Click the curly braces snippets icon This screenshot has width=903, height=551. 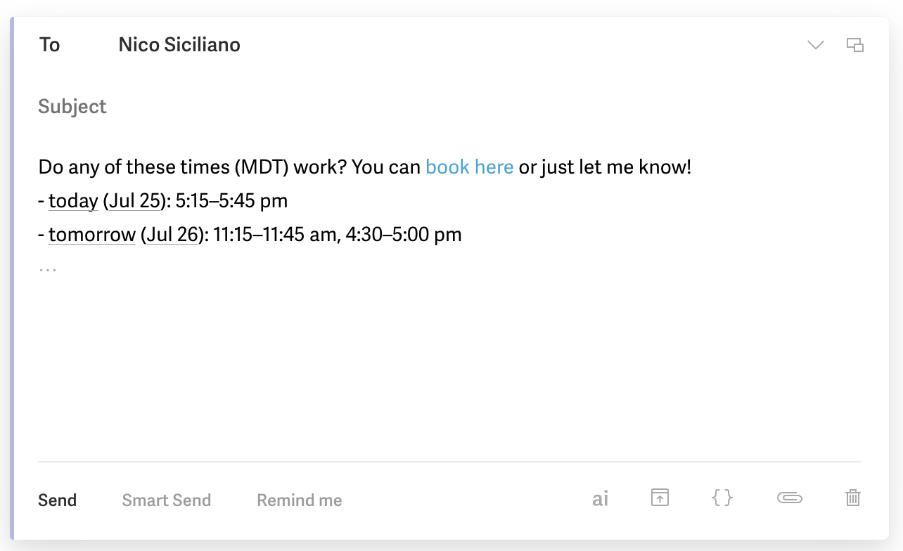pyautogui.click(x=722, y=498)
